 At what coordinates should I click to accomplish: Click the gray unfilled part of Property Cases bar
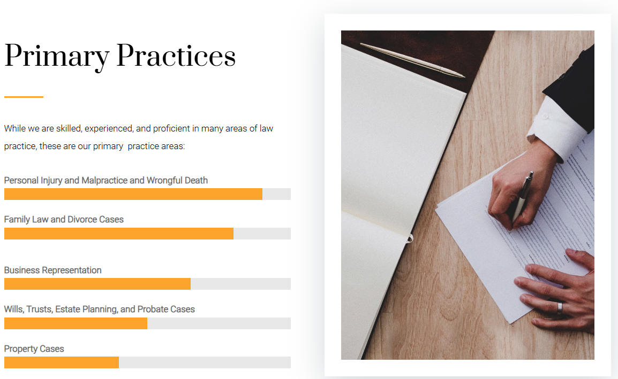point(205,362)
